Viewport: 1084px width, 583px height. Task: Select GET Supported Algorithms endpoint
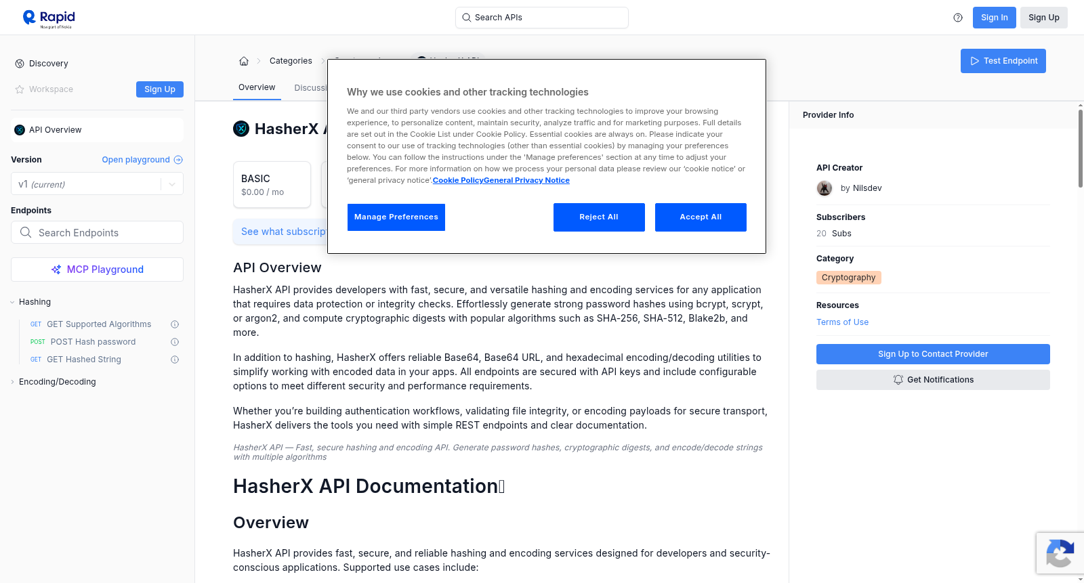(x=99, y=324)
